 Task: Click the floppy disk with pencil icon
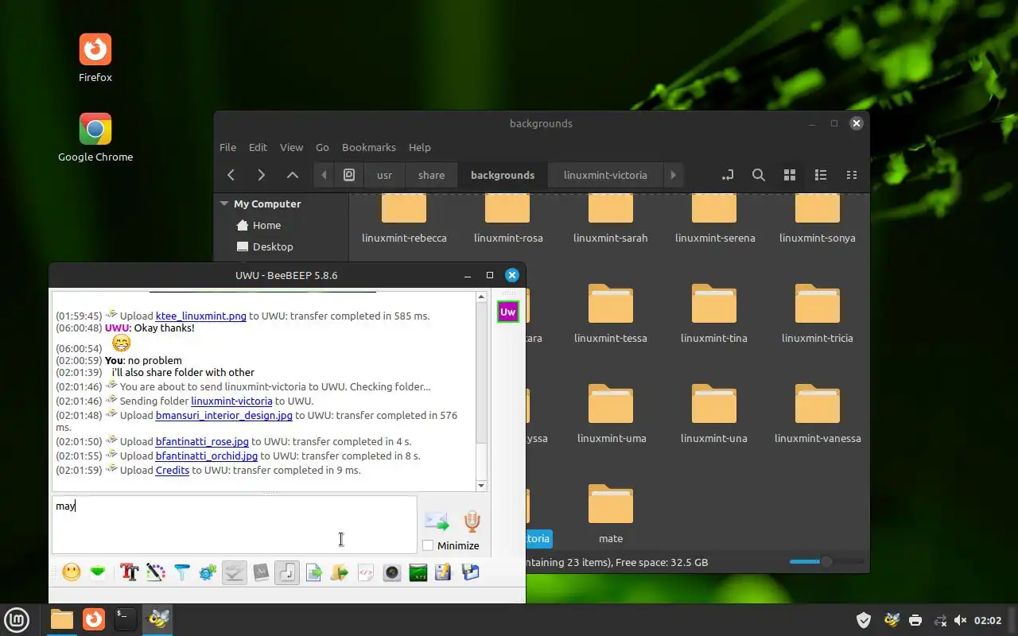[444, 572]
